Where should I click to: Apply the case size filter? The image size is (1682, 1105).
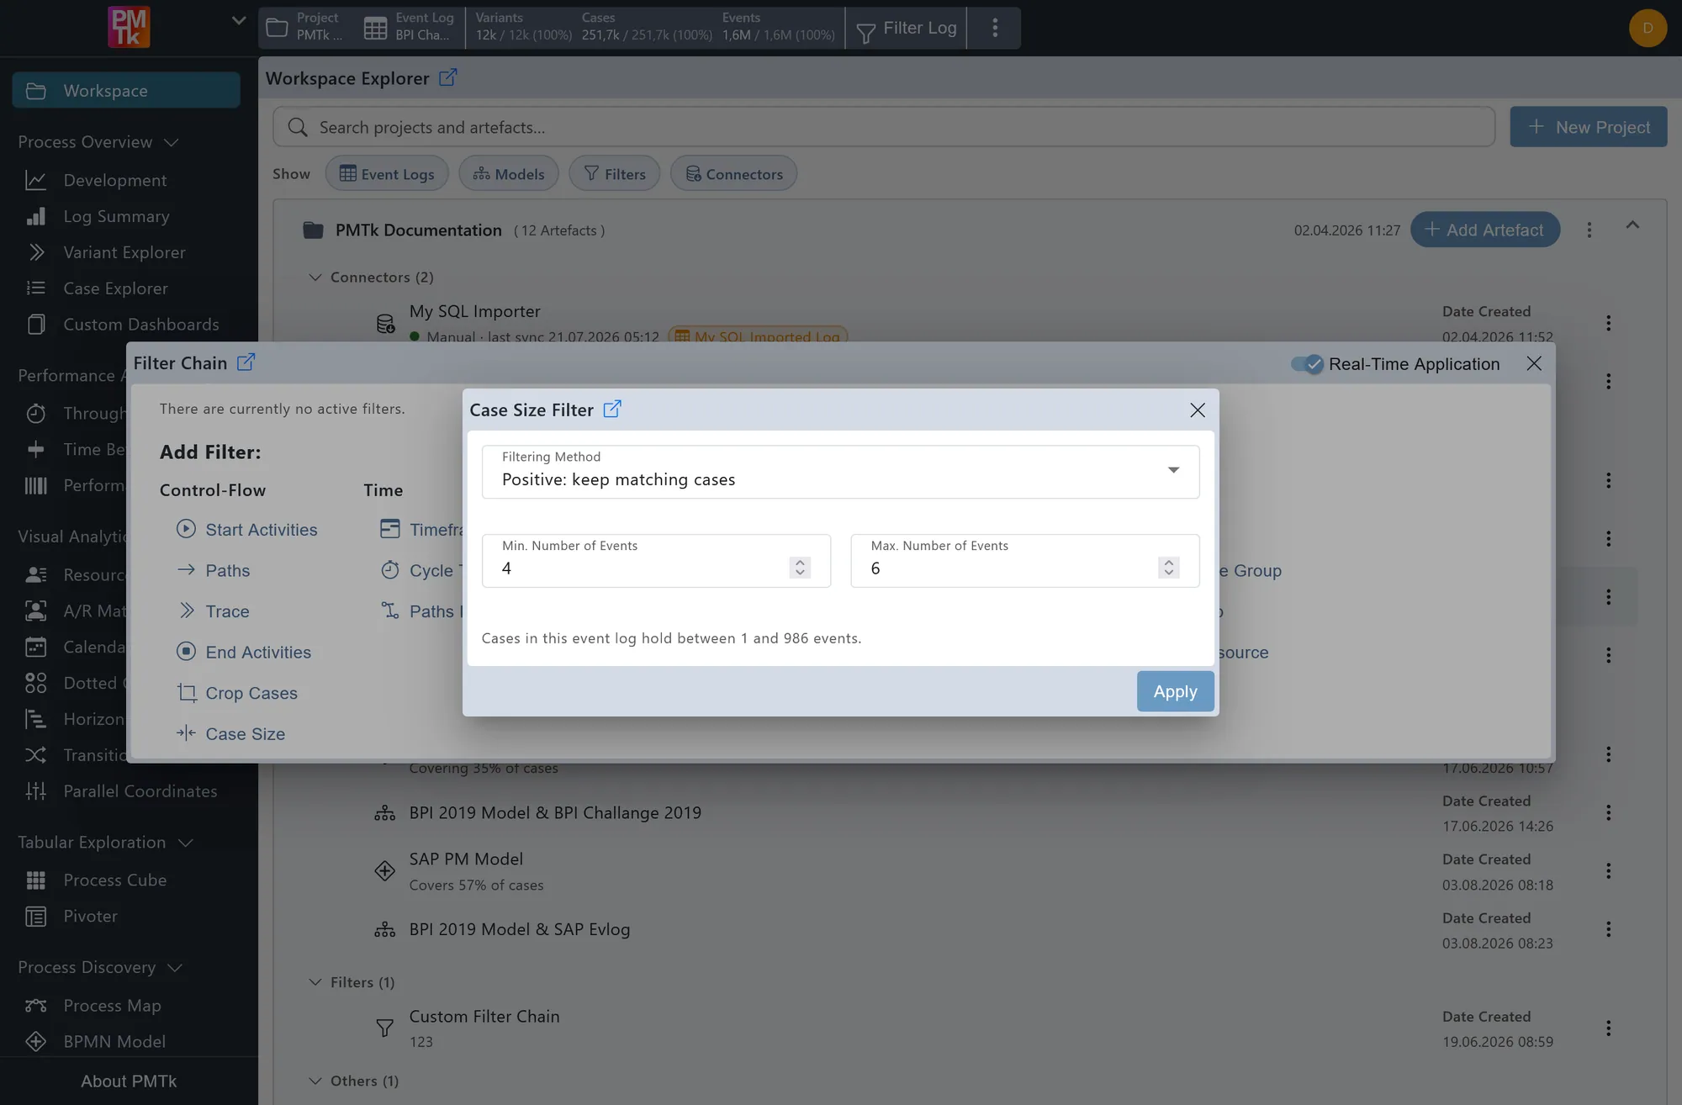(1175, 691)
